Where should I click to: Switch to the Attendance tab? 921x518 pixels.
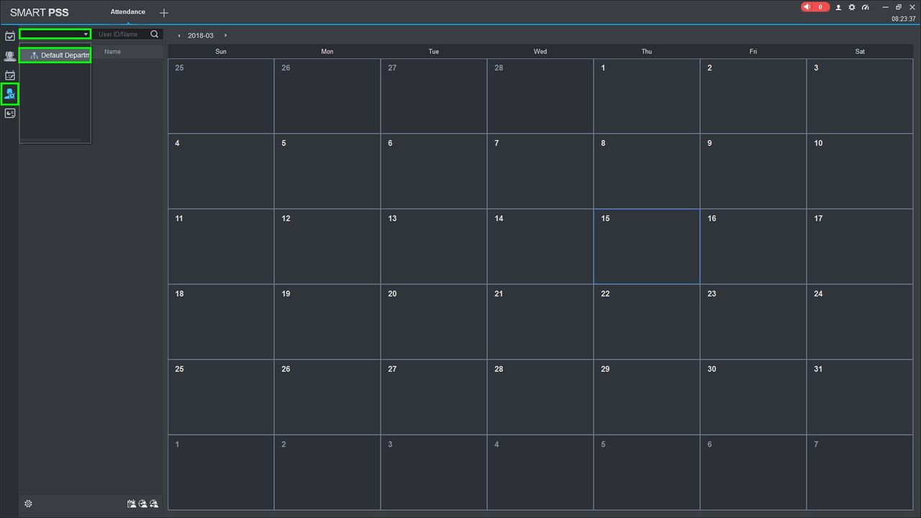pyautogui.click(x=127, y=12)
